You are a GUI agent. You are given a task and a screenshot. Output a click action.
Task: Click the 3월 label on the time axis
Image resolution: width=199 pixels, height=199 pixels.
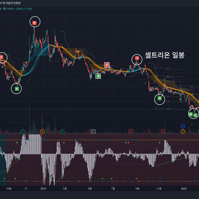65,189
